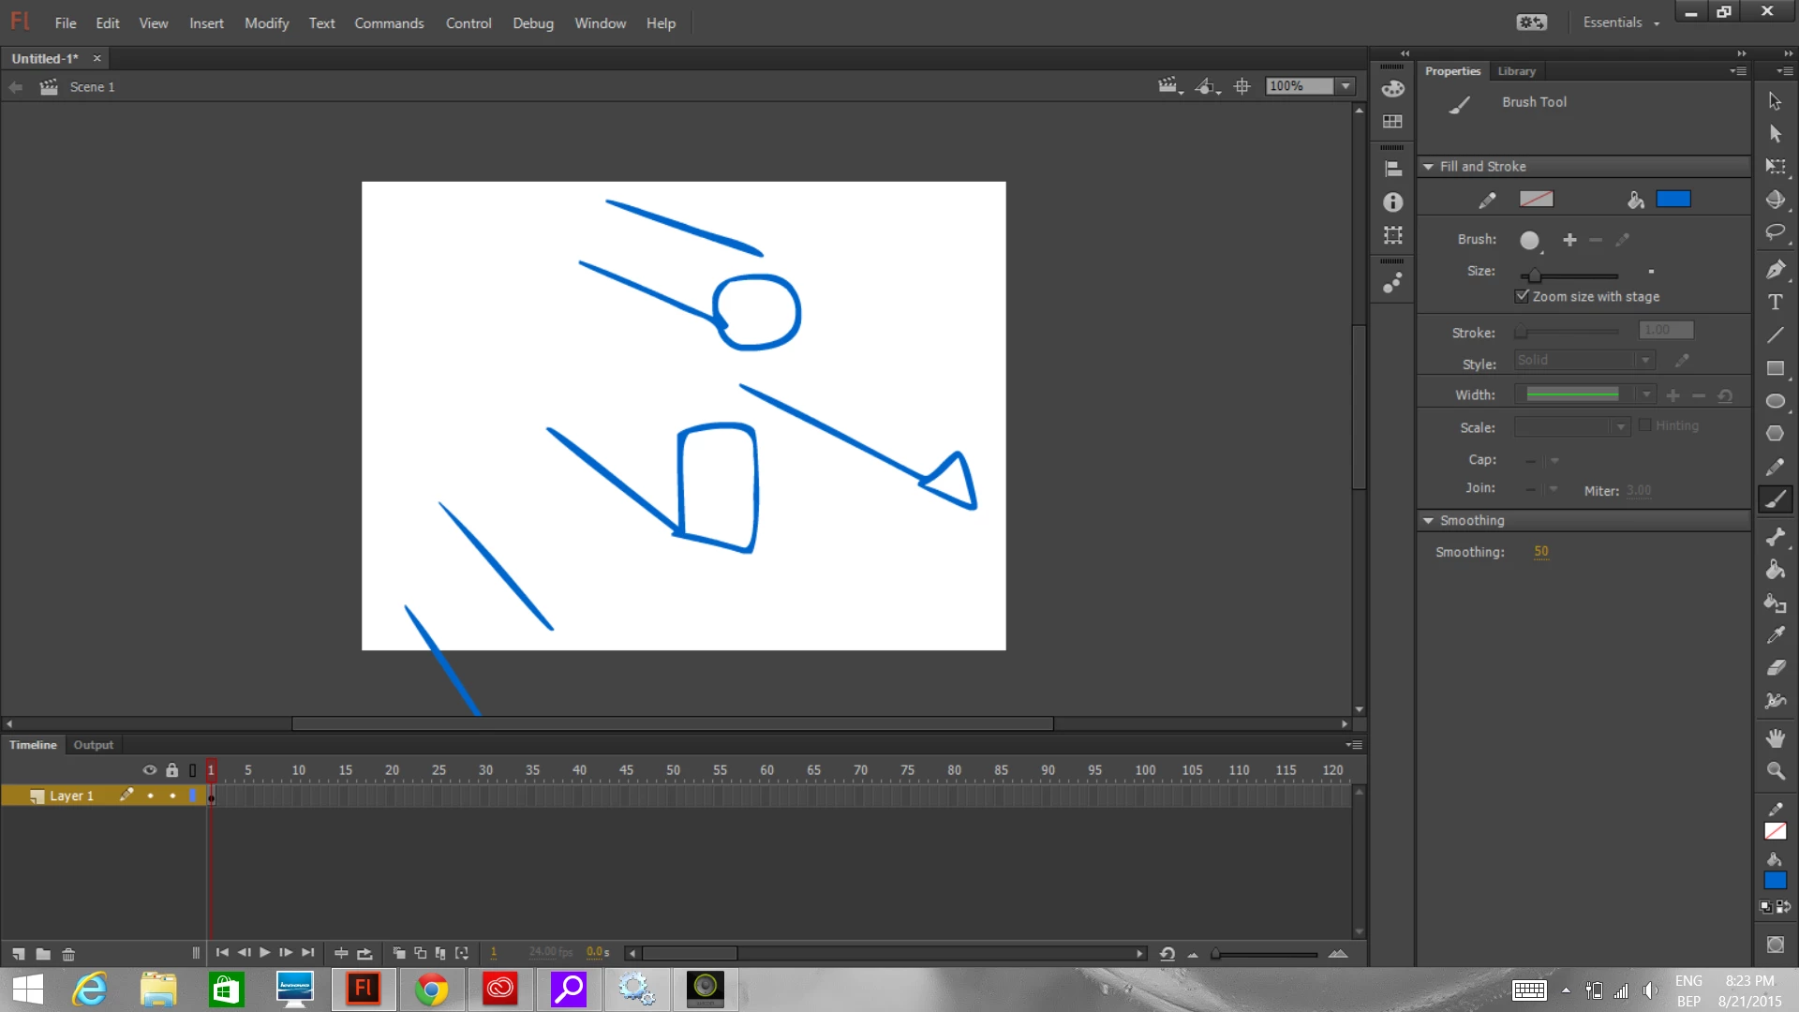Uncheck Zoom size with stage

coord(1523,296)
